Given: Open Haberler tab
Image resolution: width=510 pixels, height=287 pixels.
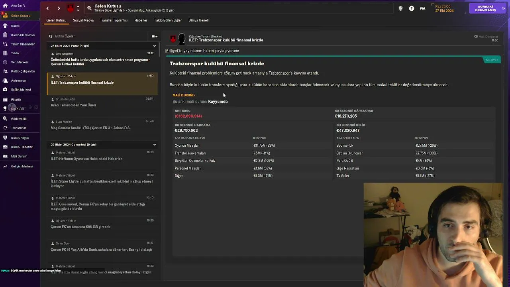Looking at the screenshot, I should click(x=141, y=20).
